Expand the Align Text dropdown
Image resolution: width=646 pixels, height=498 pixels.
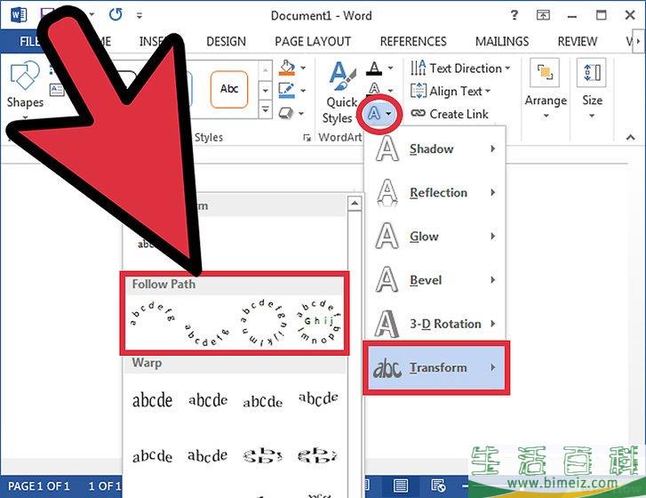point(451,91)
